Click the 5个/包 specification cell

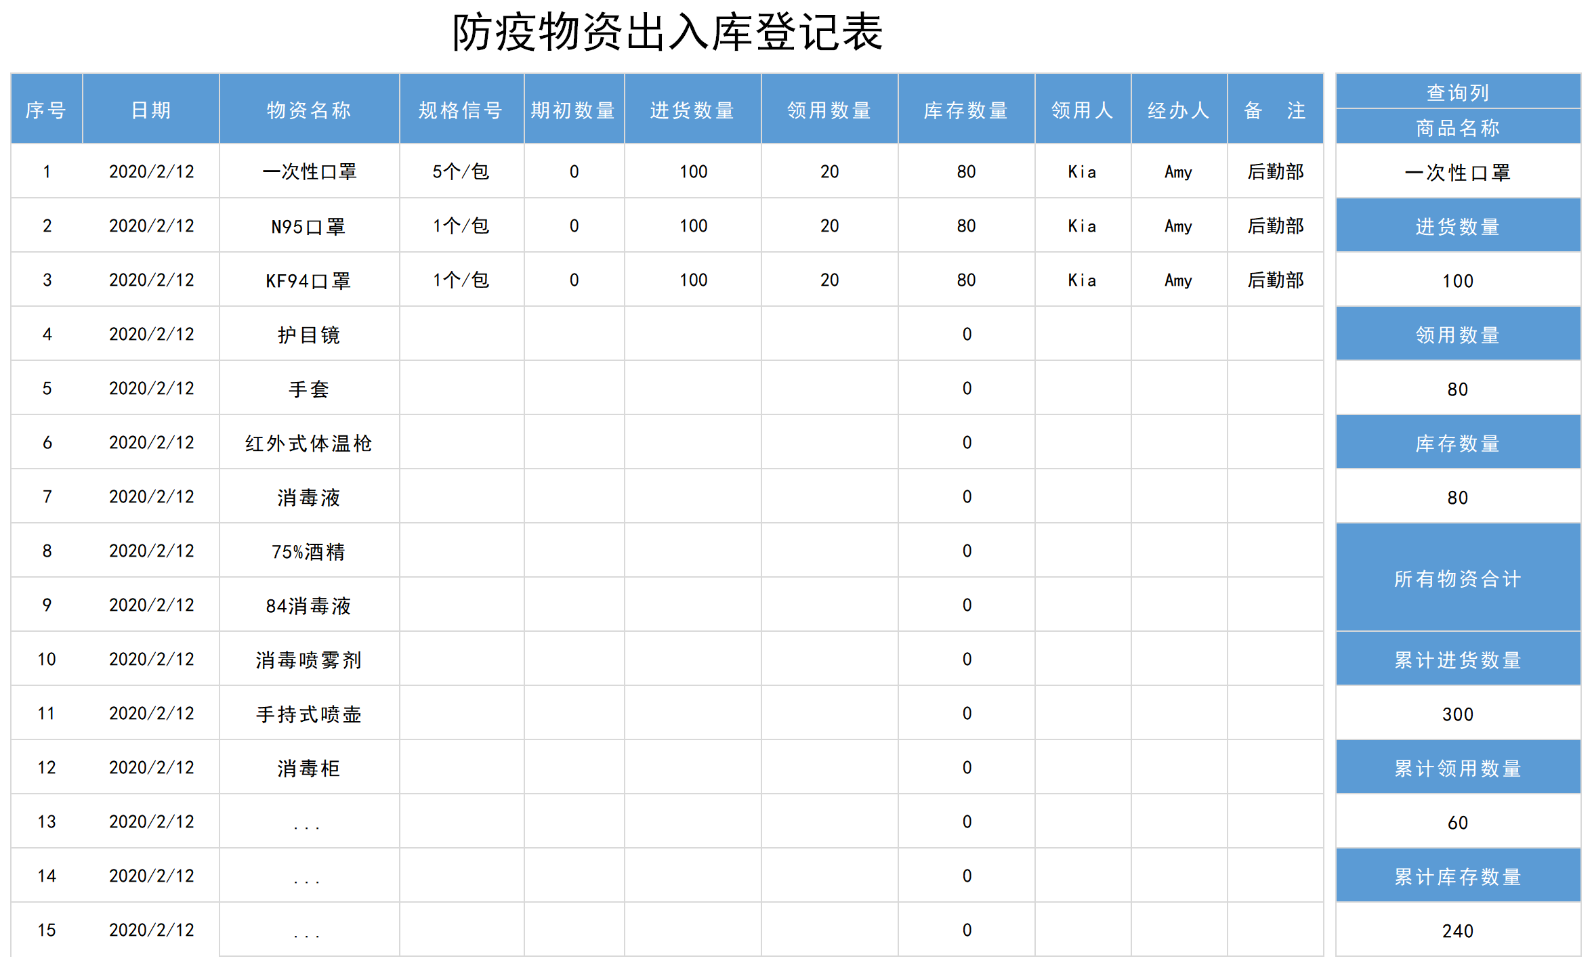coord(461,172)
